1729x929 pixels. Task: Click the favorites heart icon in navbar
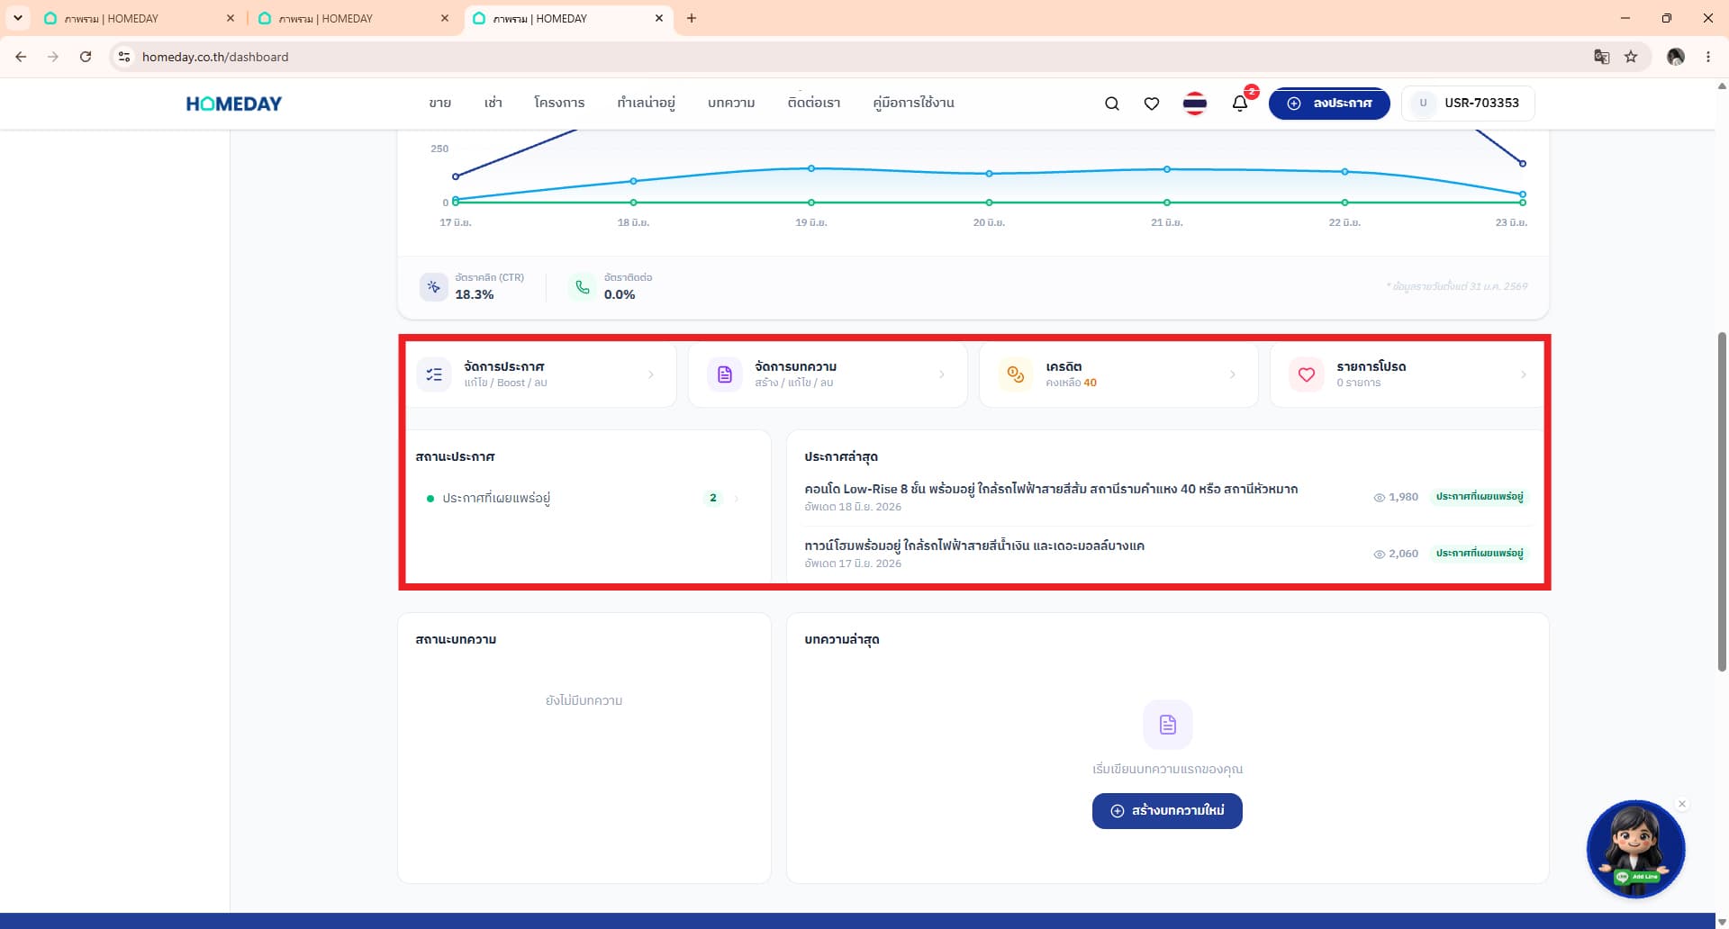pyautogui.click(x=1152, y=104)
